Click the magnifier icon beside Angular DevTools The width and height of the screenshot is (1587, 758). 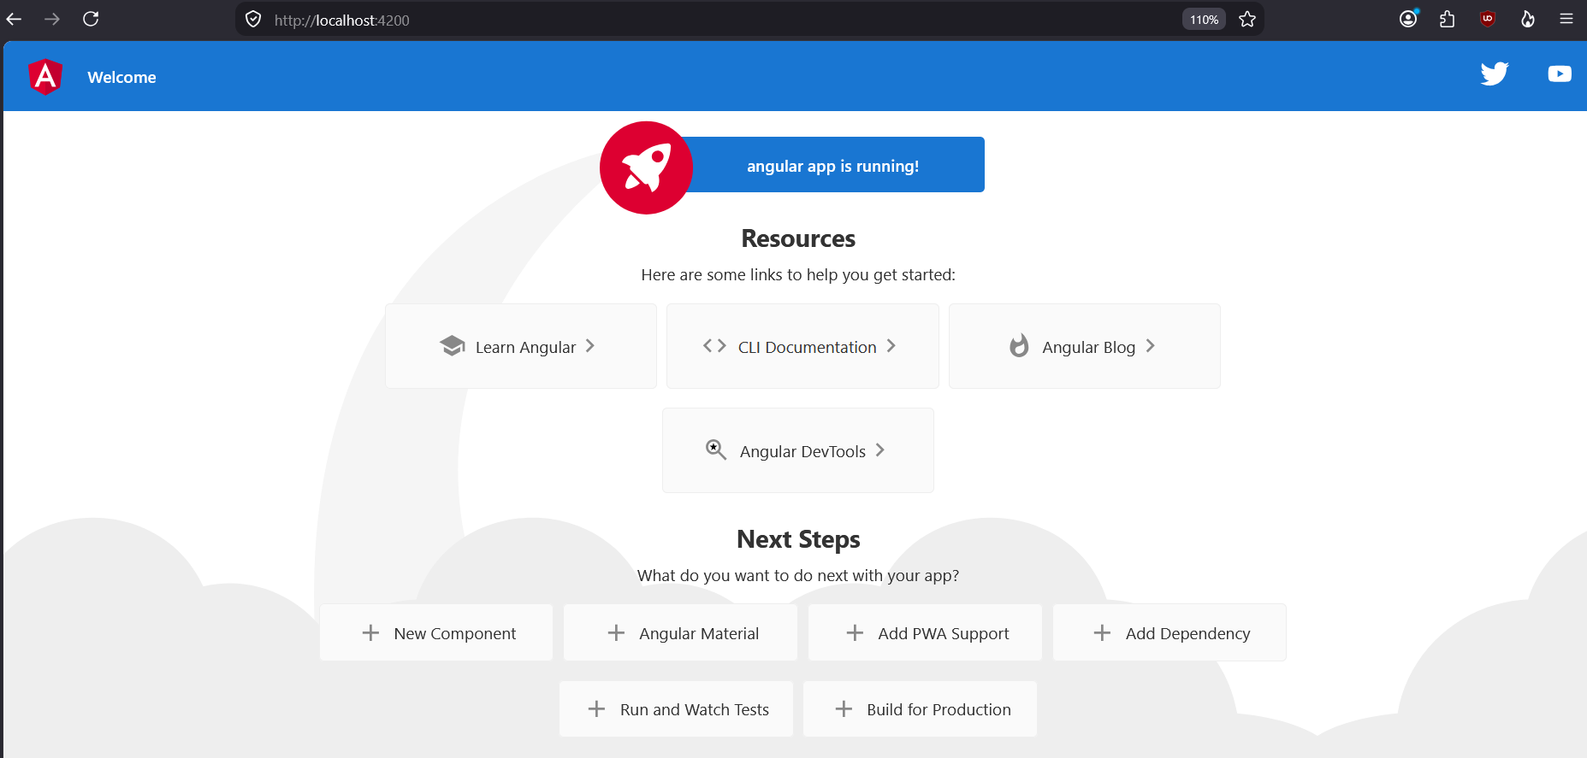point(715,450)
